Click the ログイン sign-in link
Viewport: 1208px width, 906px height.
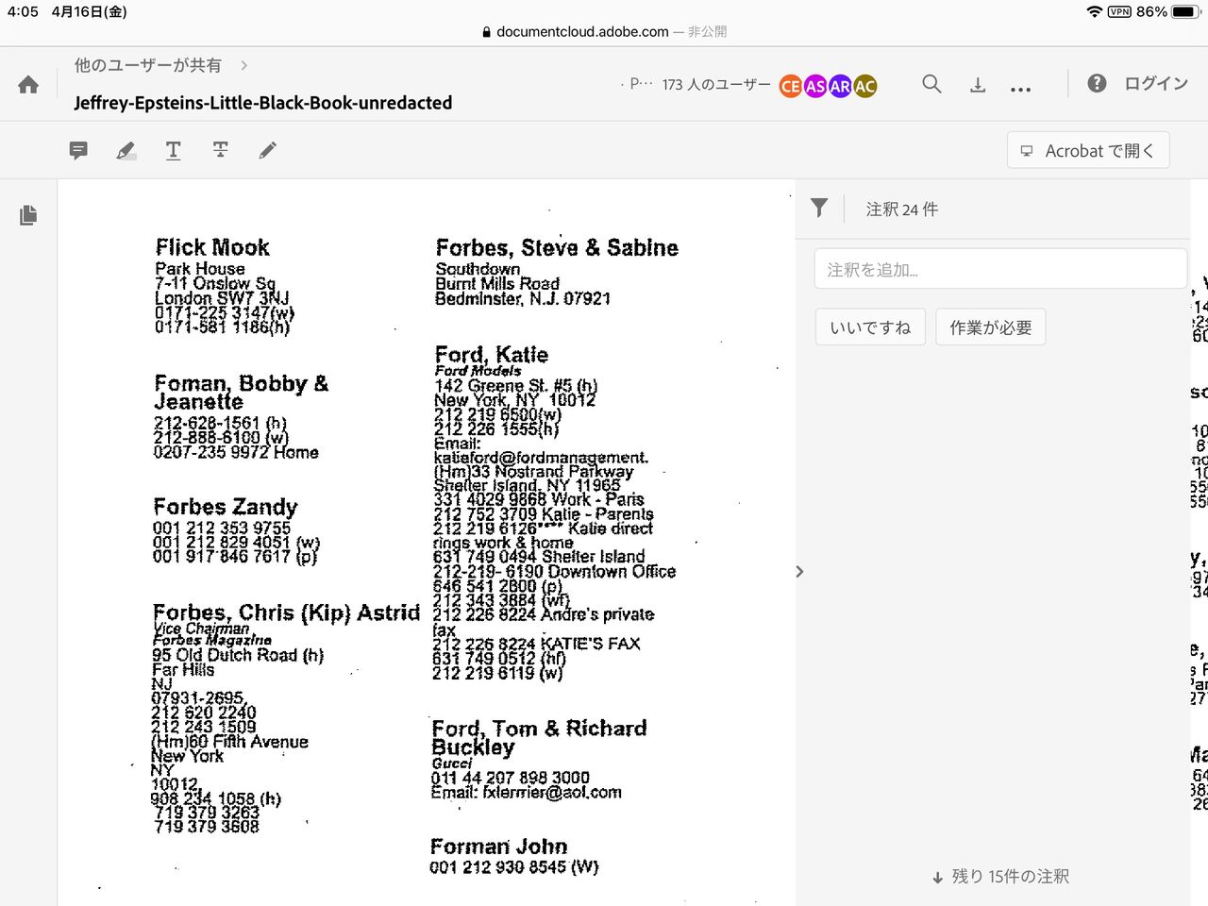(1156, 83)
